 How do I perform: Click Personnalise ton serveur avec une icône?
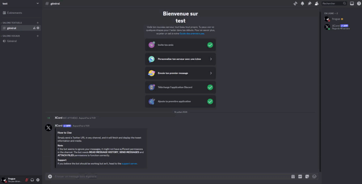pyautogui.click(x=180, y=59)
